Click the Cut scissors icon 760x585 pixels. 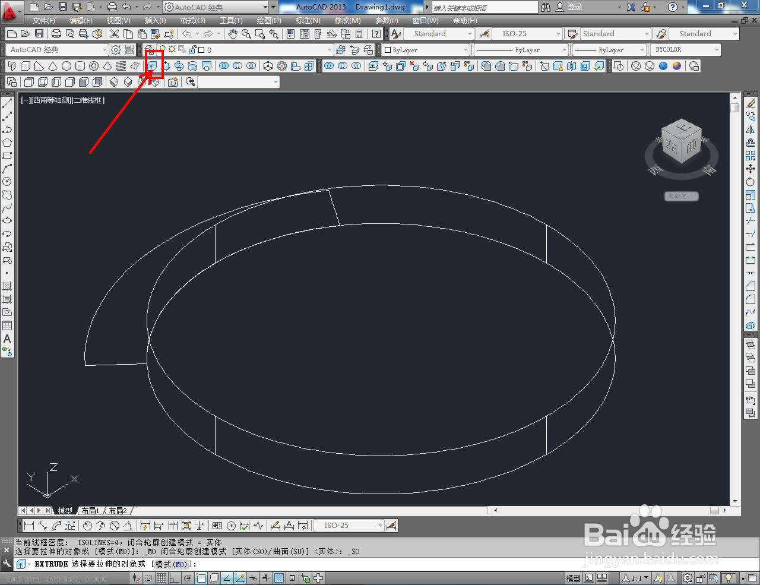[115, 34]
